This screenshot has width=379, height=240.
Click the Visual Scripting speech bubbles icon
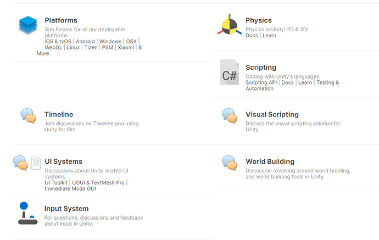[229, 115]
